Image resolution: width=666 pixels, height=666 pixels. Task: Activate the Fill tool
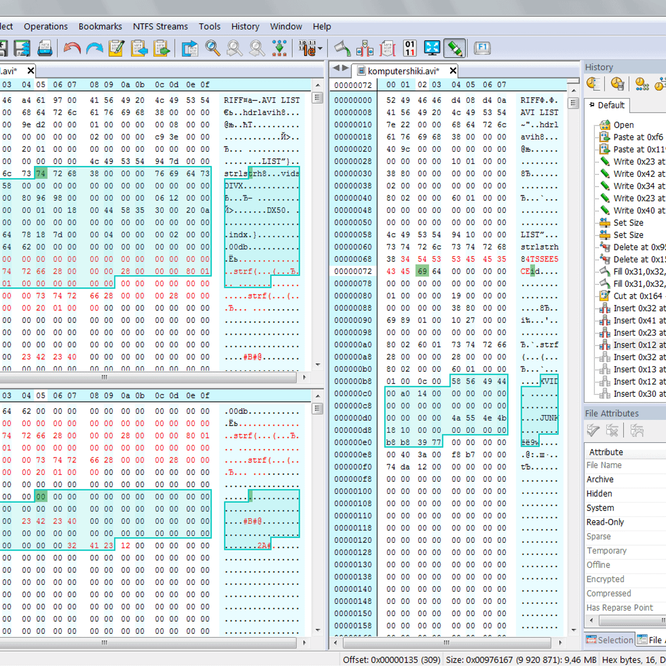[x=342, y=48]
